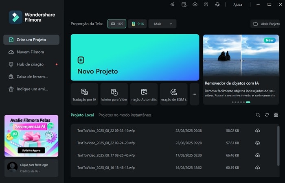Open the apps grid icon in title bar
The image size is (285, 183).
pyautogui.click(x=206, y=4)
